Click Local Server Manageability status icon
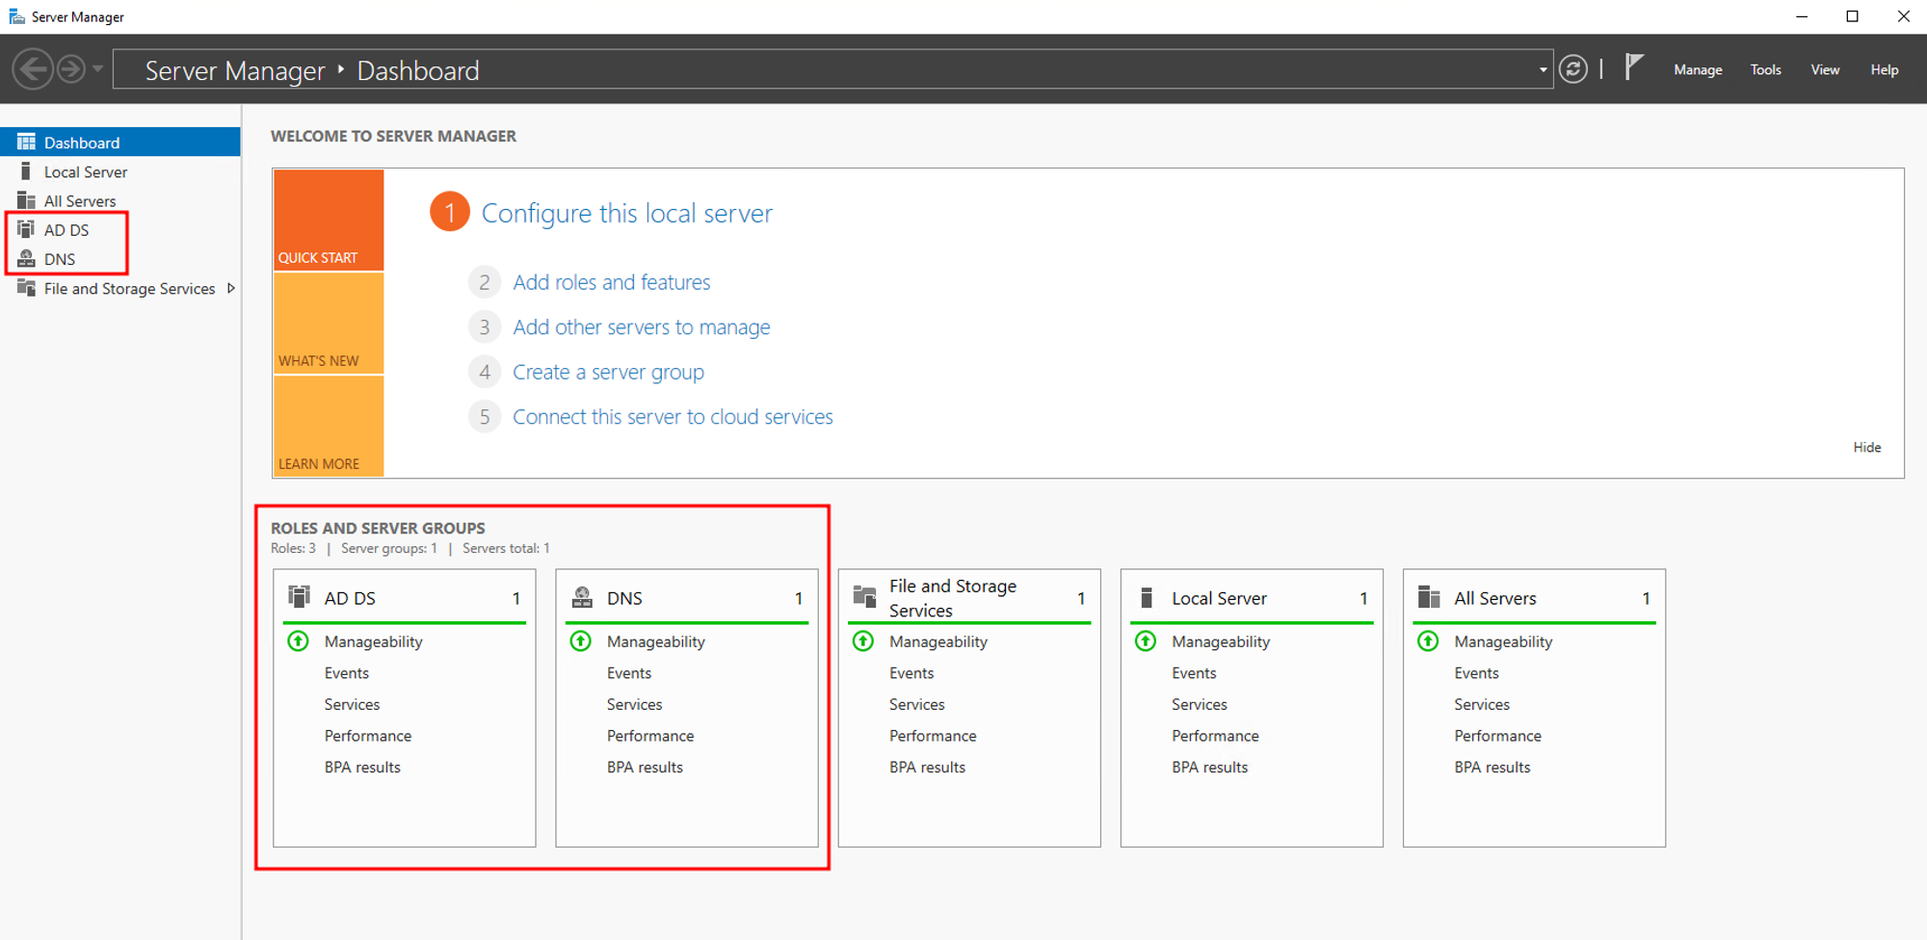The height and width of the screenshot is (940, 1927). point(1146,640)
